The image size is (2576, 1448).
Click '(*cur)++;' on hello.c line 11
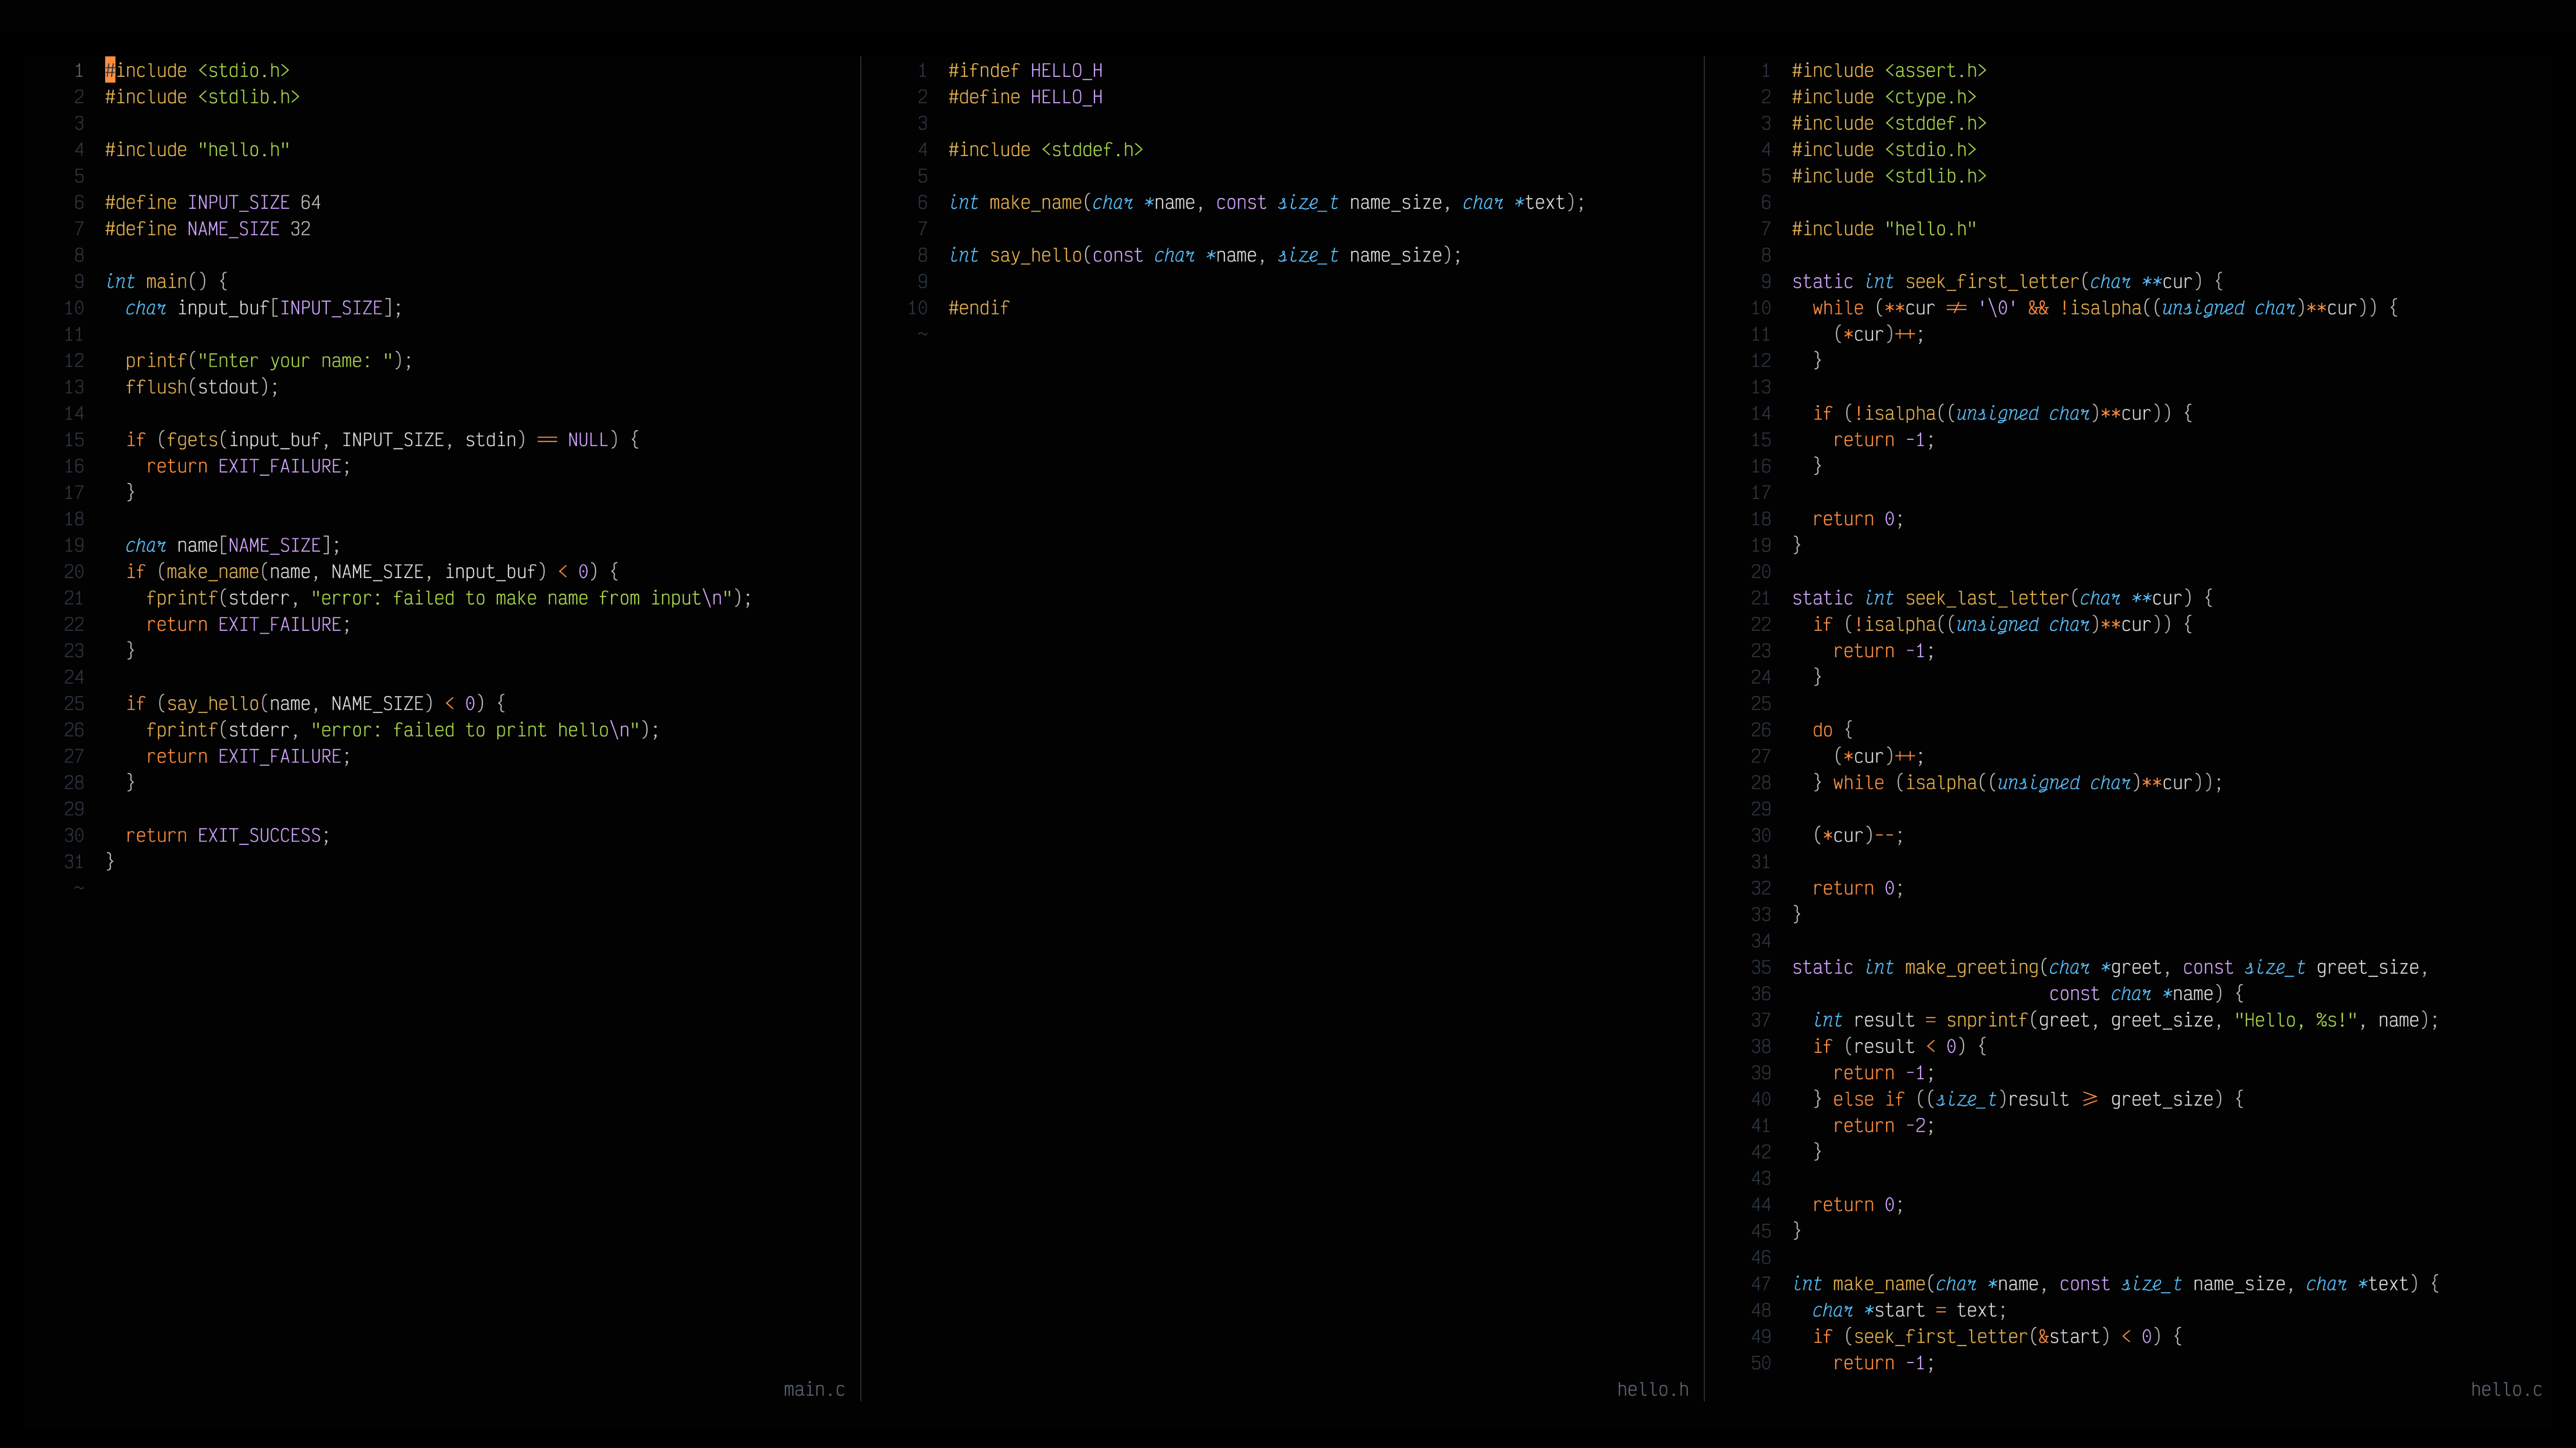[1879, 335]
